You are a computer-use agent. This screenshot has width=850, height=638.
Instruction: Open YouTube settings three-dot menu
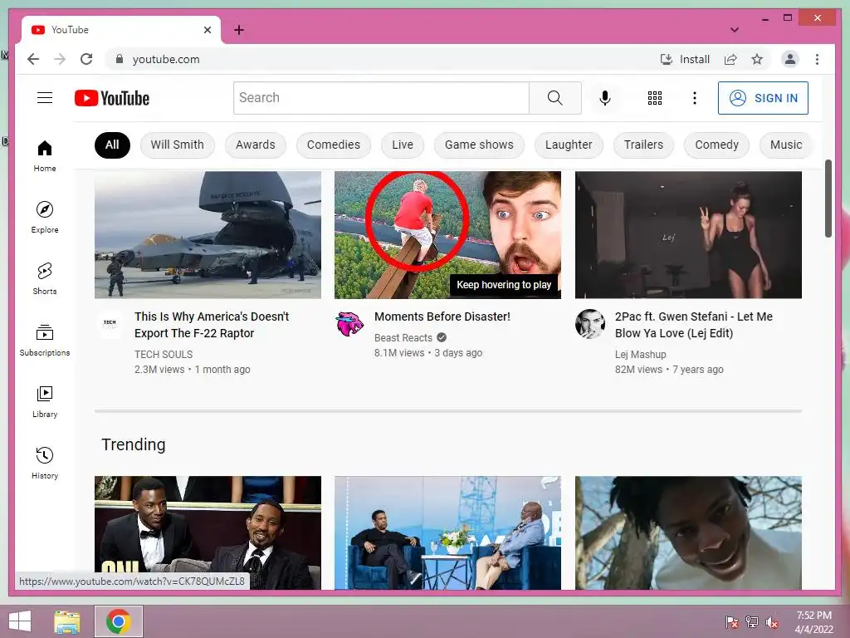pyautogui.click(x=695, y=98)
